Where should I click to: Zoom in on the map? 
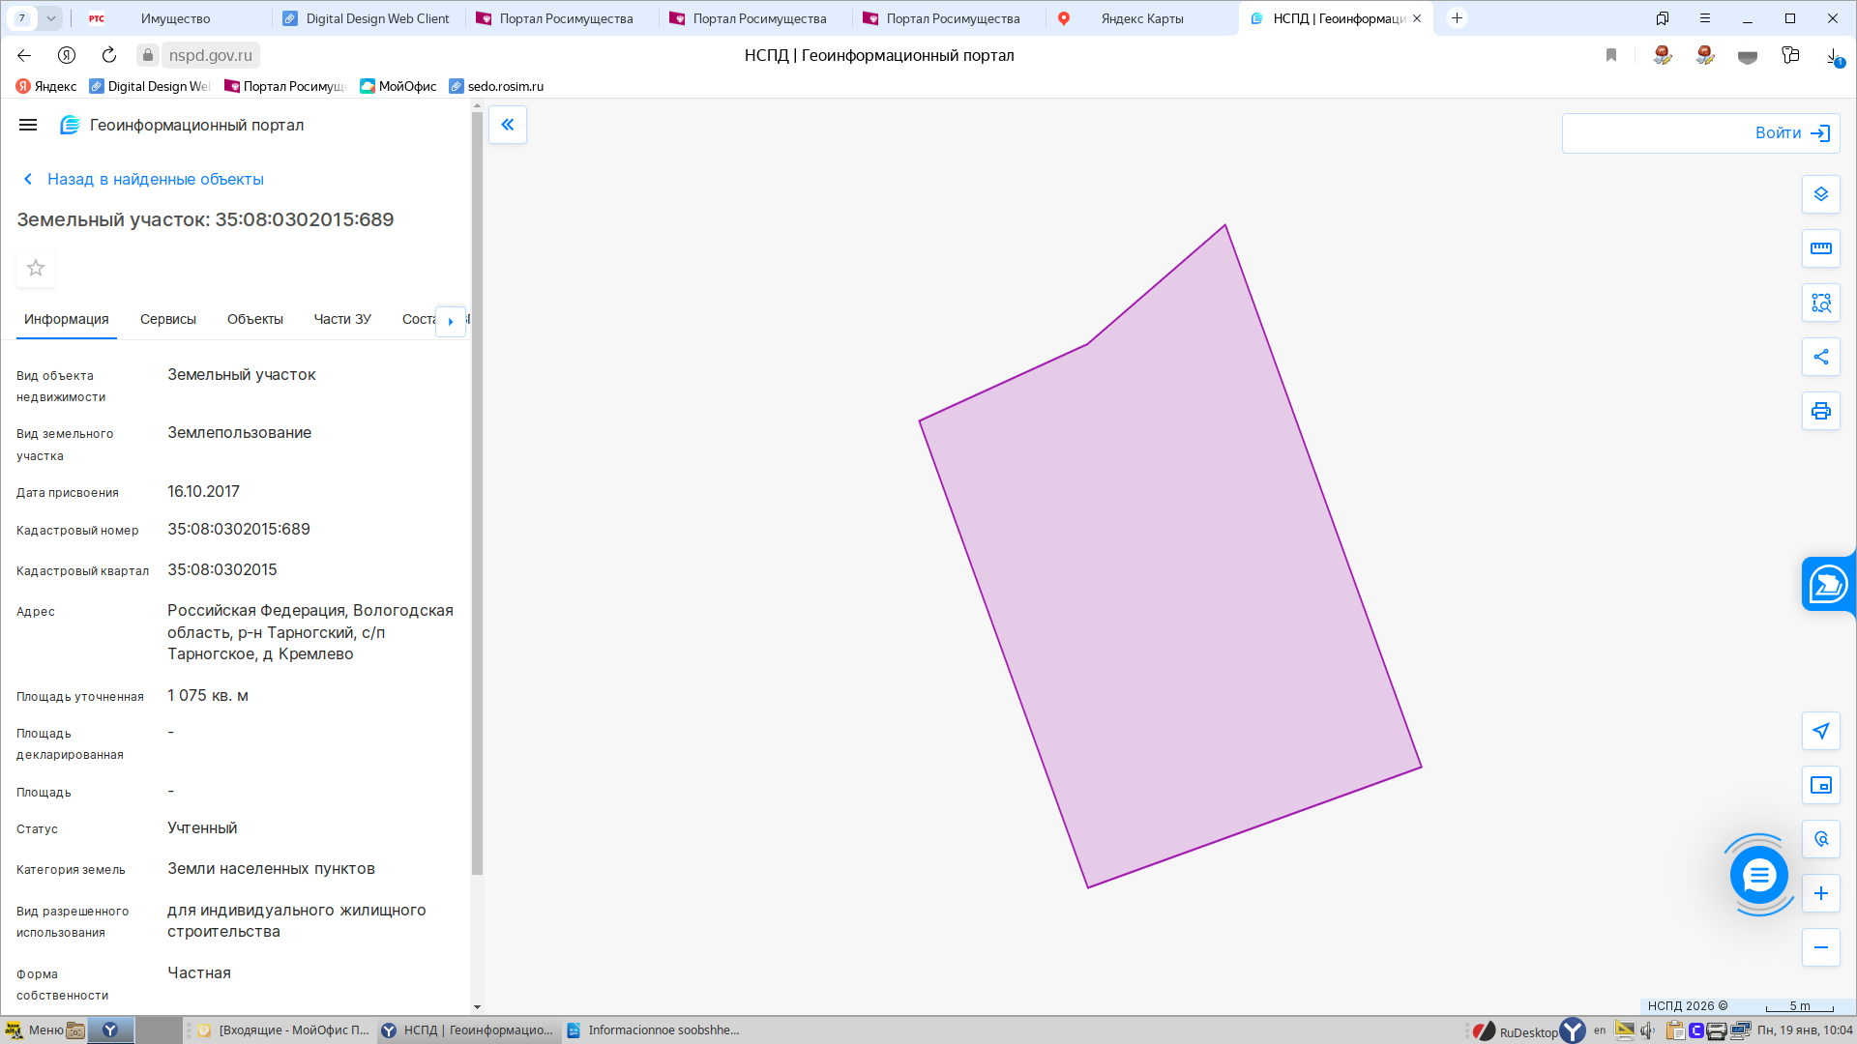coord(1820,893)
